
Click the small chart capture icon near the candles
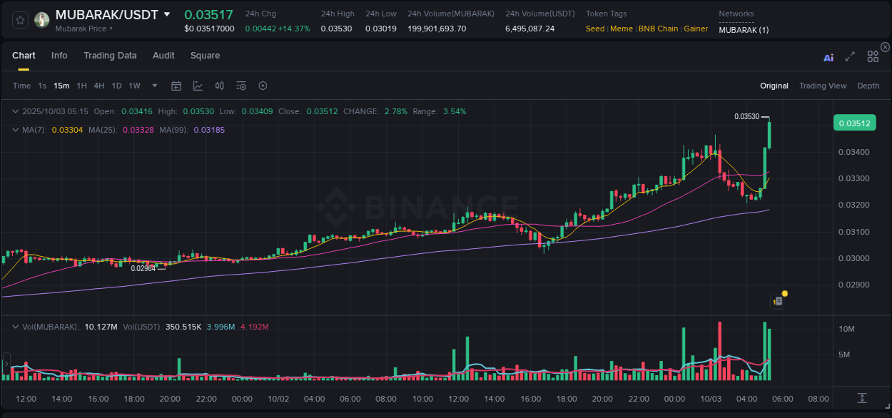click(777, 301)
